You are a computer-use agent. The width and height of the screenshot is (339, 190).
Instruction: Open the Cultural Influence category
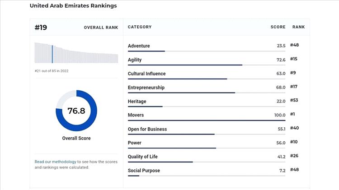click(x=146, y=74)
